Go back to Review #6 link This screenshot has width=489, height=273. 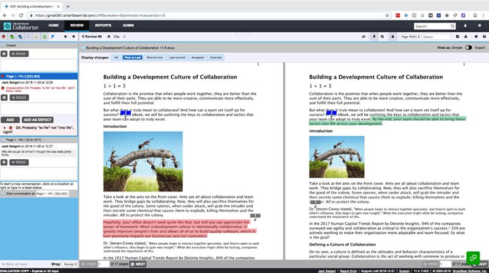point(91,37)
